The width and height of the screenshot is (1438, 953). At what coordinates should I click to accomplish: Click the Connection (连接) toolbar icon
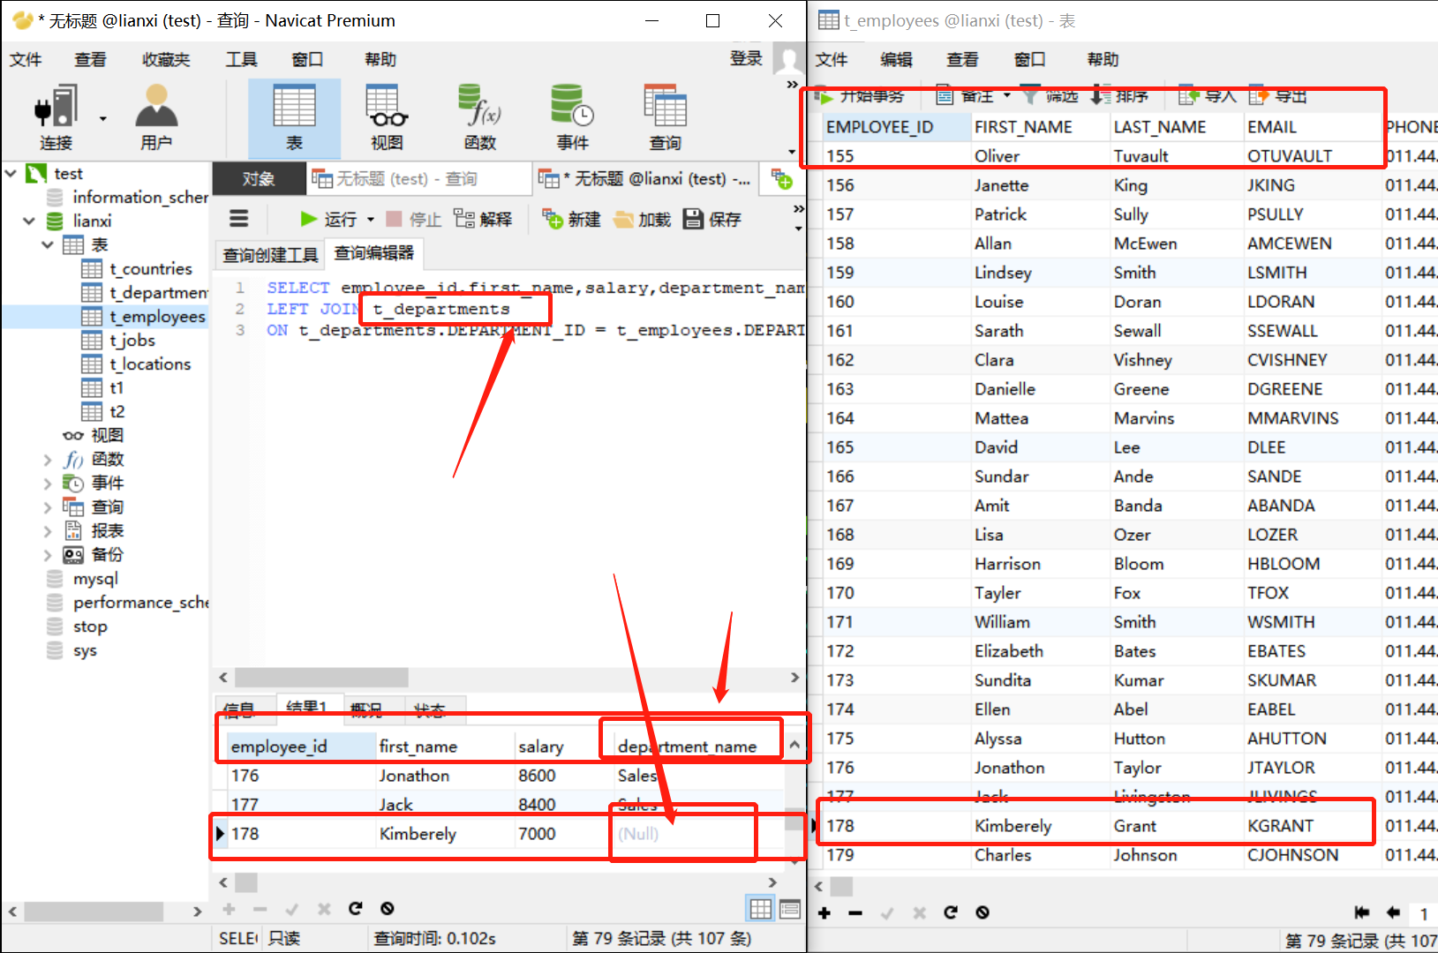point(55,117)
